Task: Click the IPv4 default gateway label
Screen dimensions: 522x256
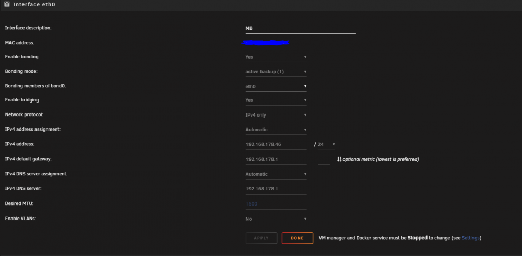Action: coord(28,159)
